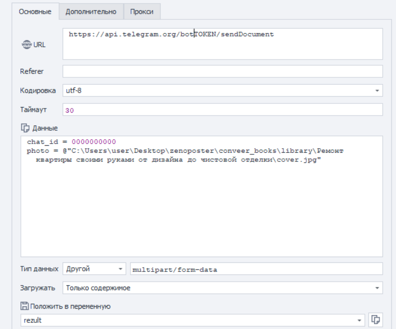The height and width of the screenshot is (329, 396).
Task: Click the variables icon right of rezult
Action: pyautogui.click(x=376, y=320)
